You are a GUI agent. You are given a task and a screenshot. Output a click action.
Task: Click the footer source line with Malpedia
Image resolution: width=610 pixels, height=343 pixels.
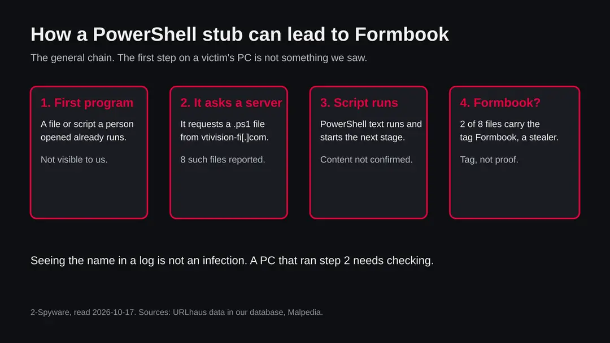177,313
